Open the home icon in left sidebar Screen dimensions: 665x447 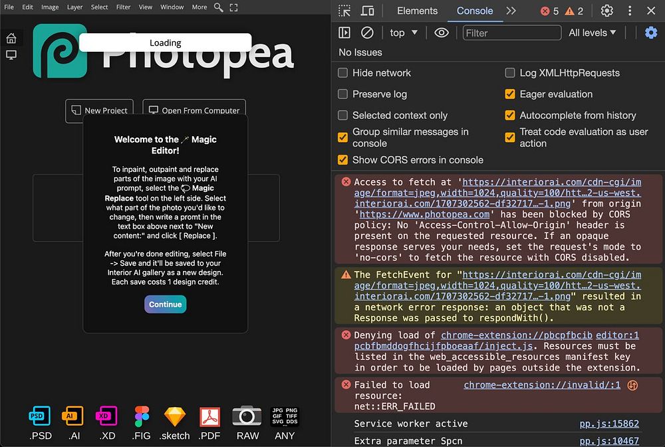11,38
